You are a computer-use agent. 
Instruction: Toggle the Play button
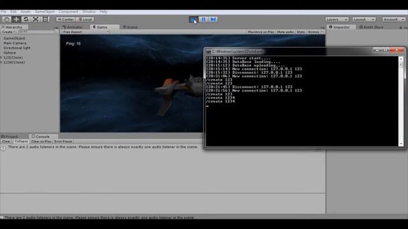coord(194,20)
